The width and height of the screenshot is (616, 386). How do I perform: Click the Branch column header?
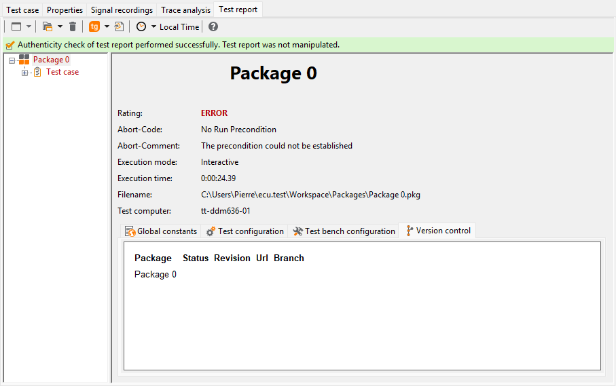[x=289, y=258]
